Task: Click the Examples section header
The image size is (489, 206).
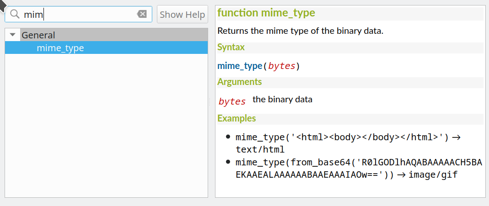Action: pos(236,118)
